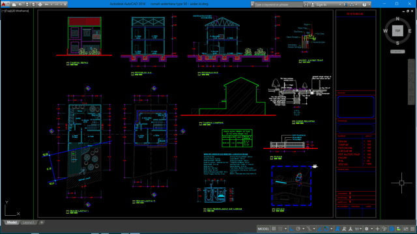Viewport: 417px width, 234px height.
Task: Click the Redo arrow icon
Action: 56,5
